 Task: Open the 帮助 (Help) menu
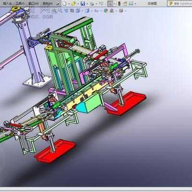click(x=48, y=3)
